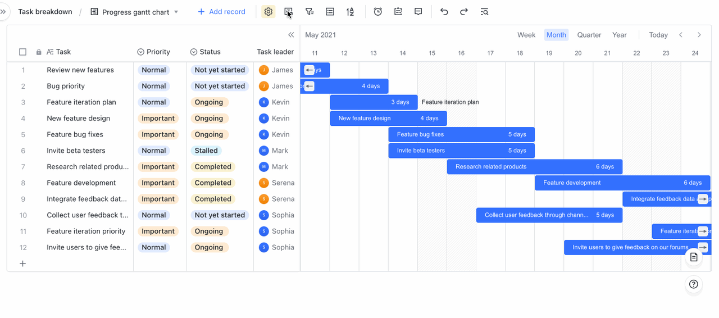Open the Progress gantt chart view dropdown

134,12
